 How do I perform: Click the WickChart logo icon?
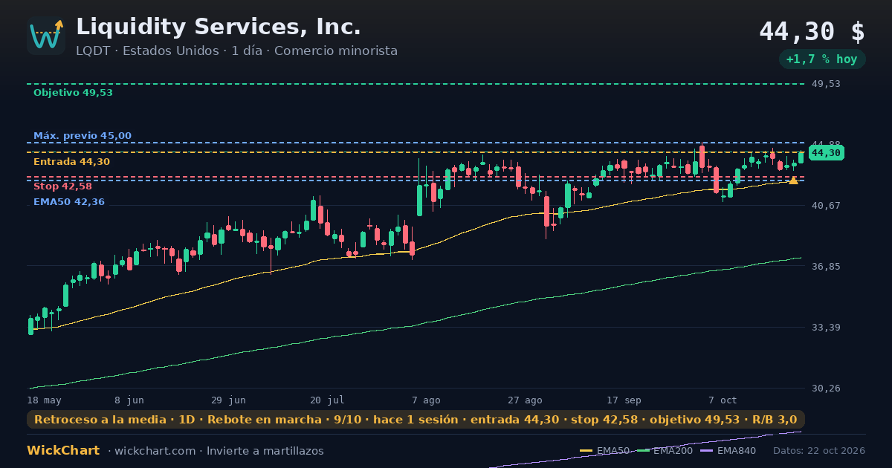[x=46, y=36]
